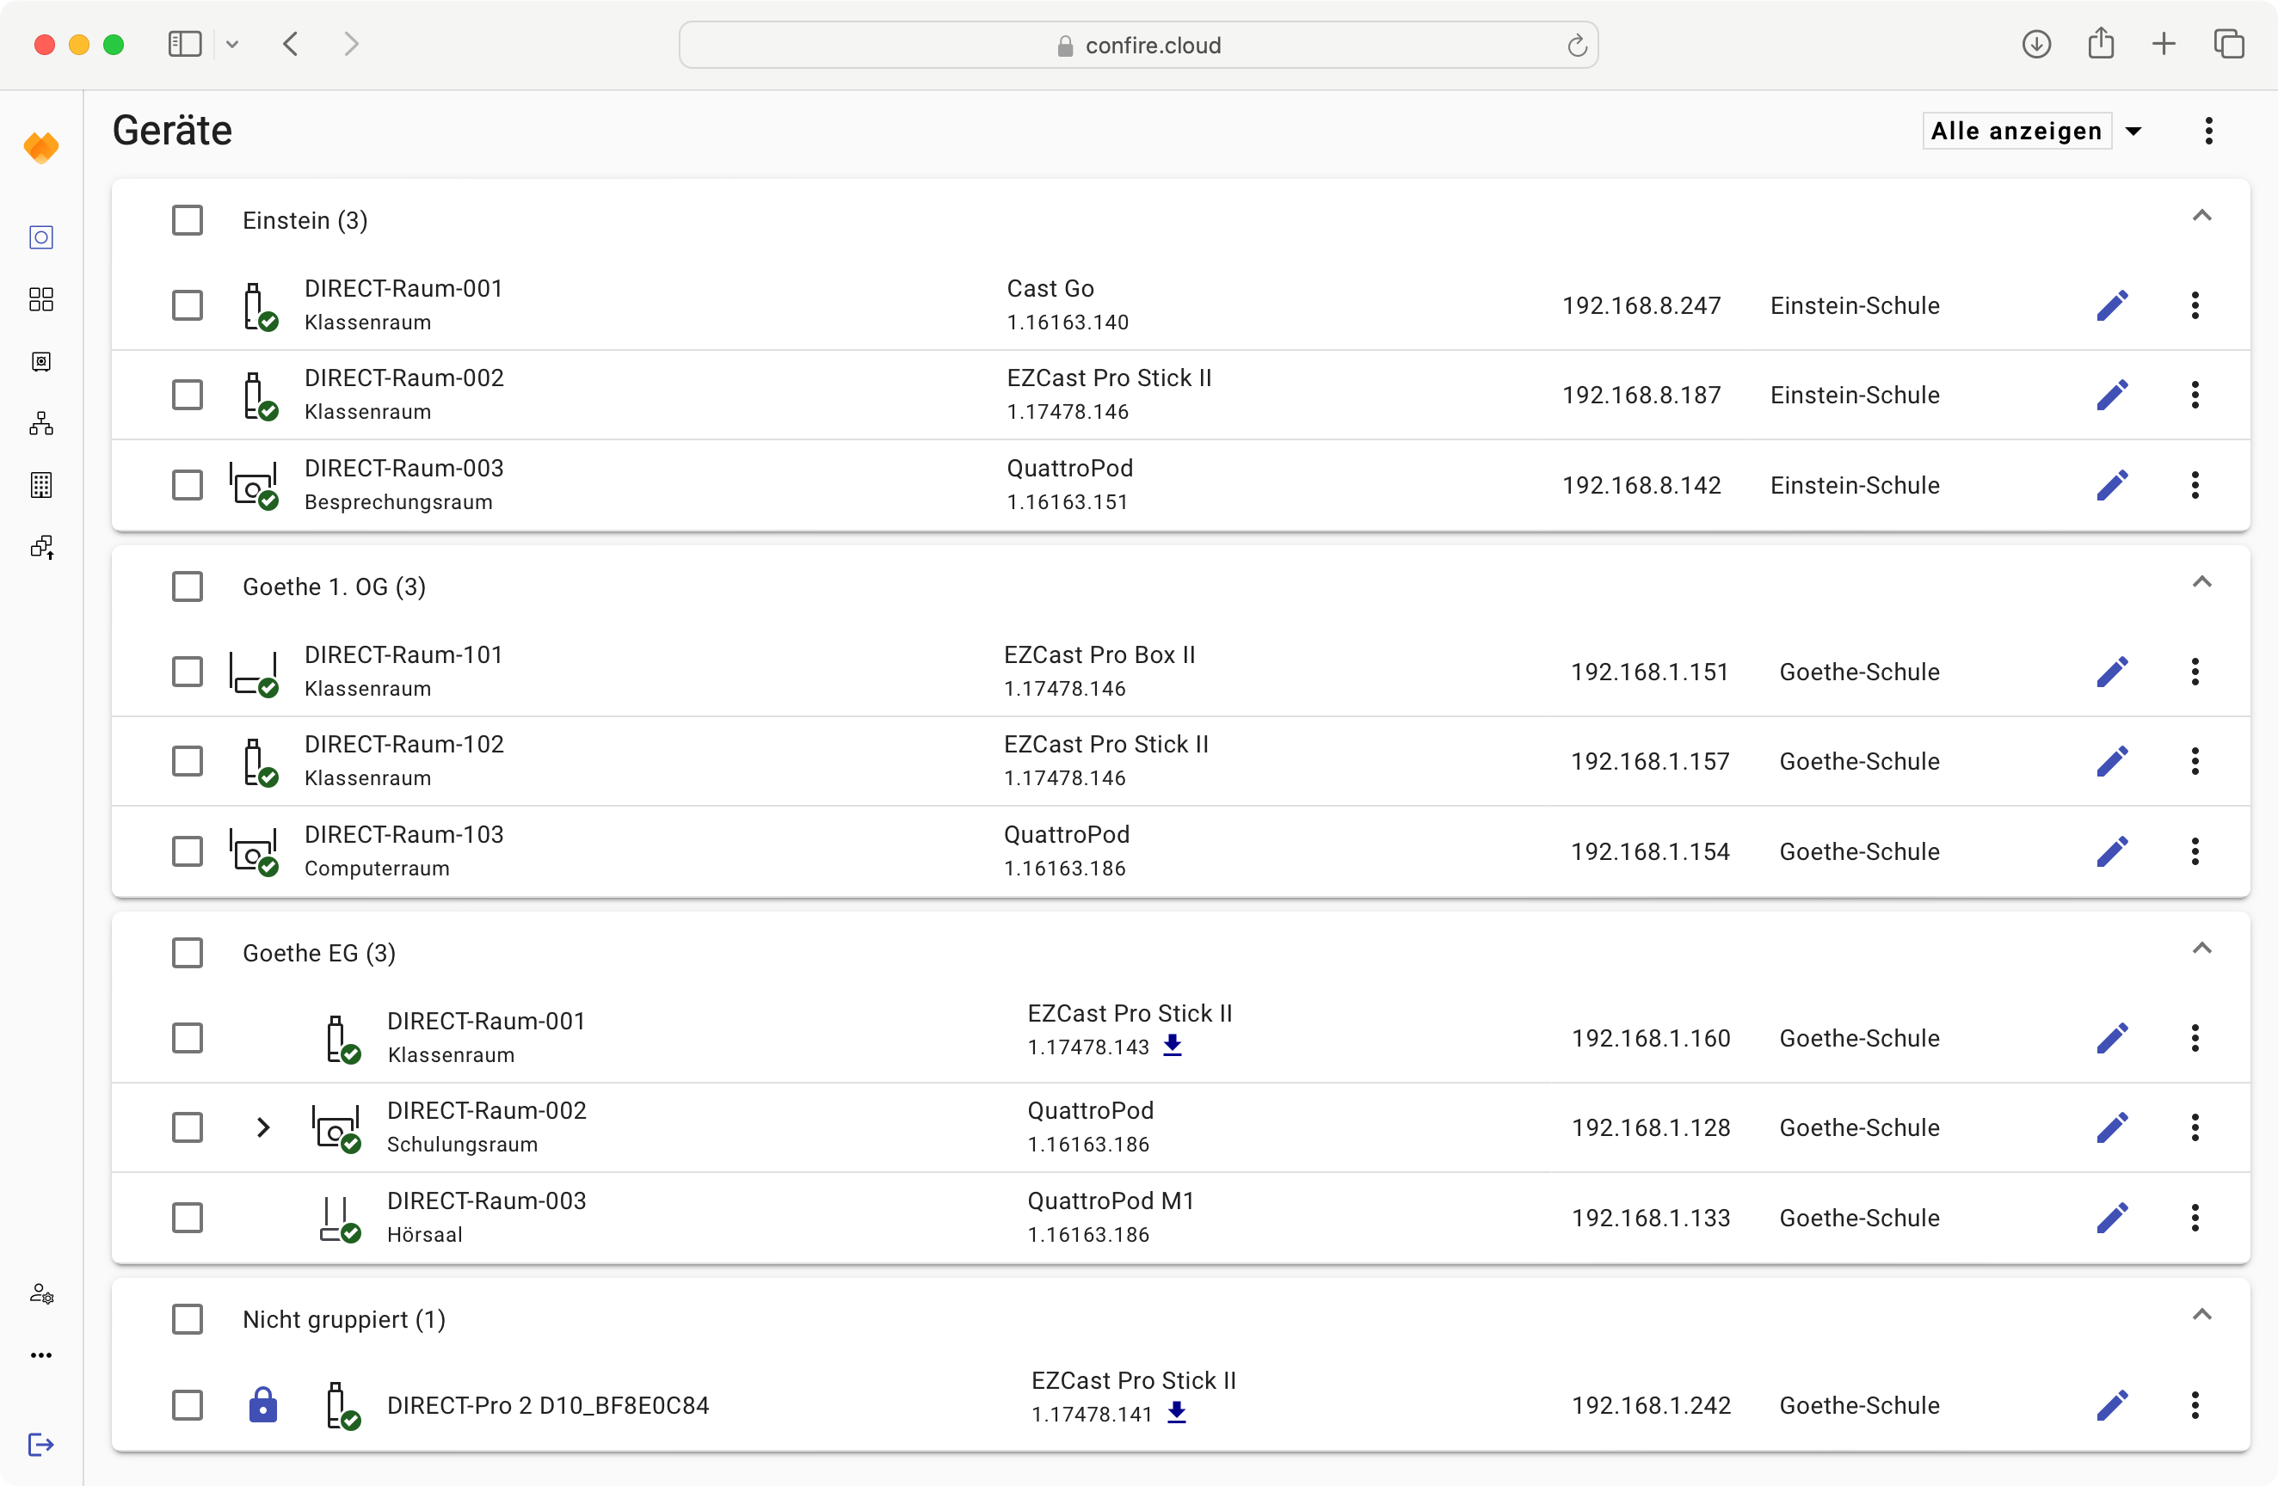Open the confire logo home in sidebar
Screen dimensions: 2278x1486
[x=41, y=147]
